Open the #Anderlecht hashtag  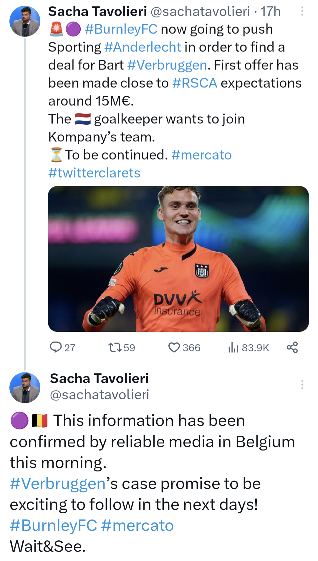pos(143,47)
